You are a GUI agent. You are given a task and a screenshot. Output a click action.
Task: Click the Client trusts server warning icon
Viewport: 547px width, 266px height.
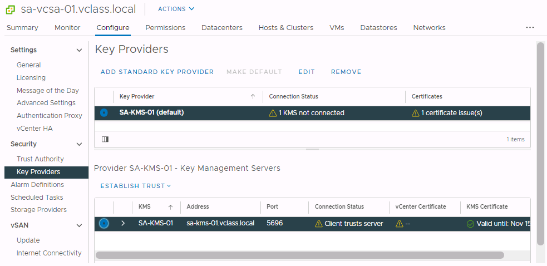319,224
